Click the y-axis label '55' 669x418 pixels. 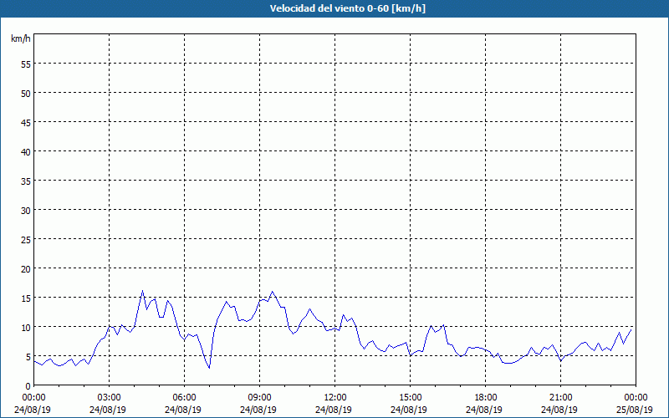[x=26, y=64]
